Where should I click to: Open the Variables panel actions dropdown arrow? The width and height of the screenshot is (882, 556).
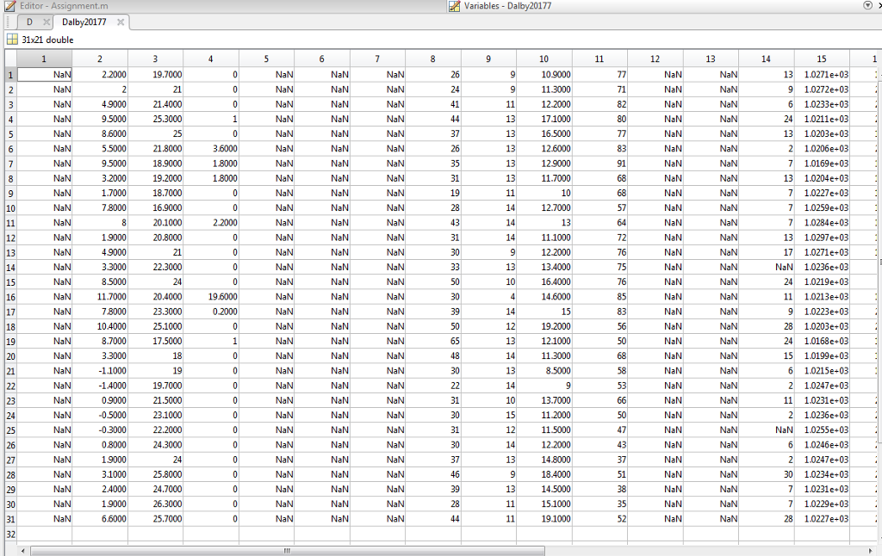click(867, 6)
